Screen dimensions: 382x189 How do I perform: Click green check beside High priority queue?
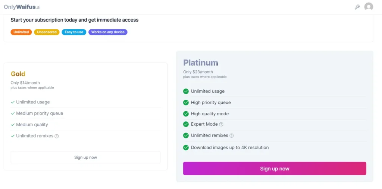(x=186, y=102)
